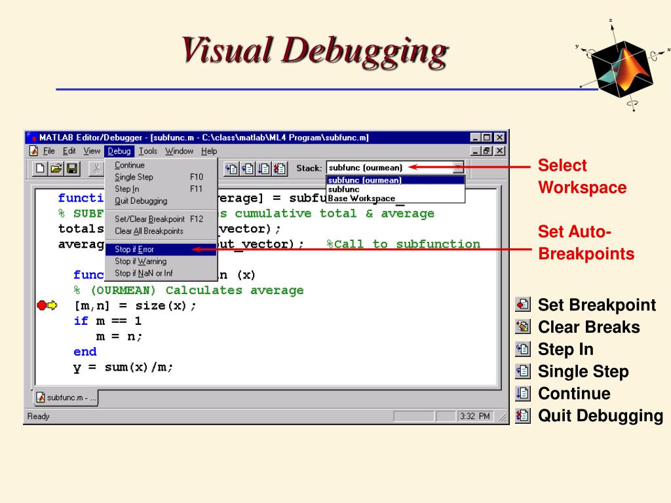Toggle Stop if Error option
Image resolution: width=671 pixels, height=503 pixels.
(x=161, y=250)
